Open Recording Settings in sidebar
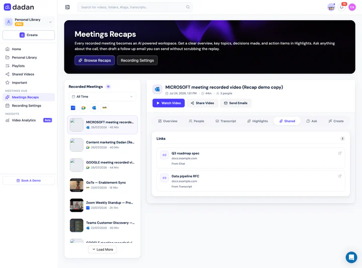 pyautogui.click(x=29, y=106)
